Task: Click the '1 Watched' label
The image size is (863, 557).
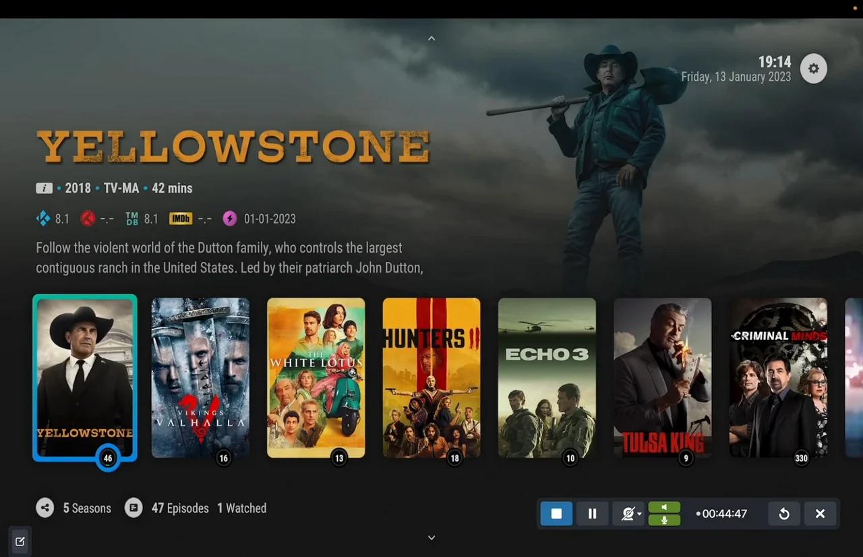Action: 242,509
